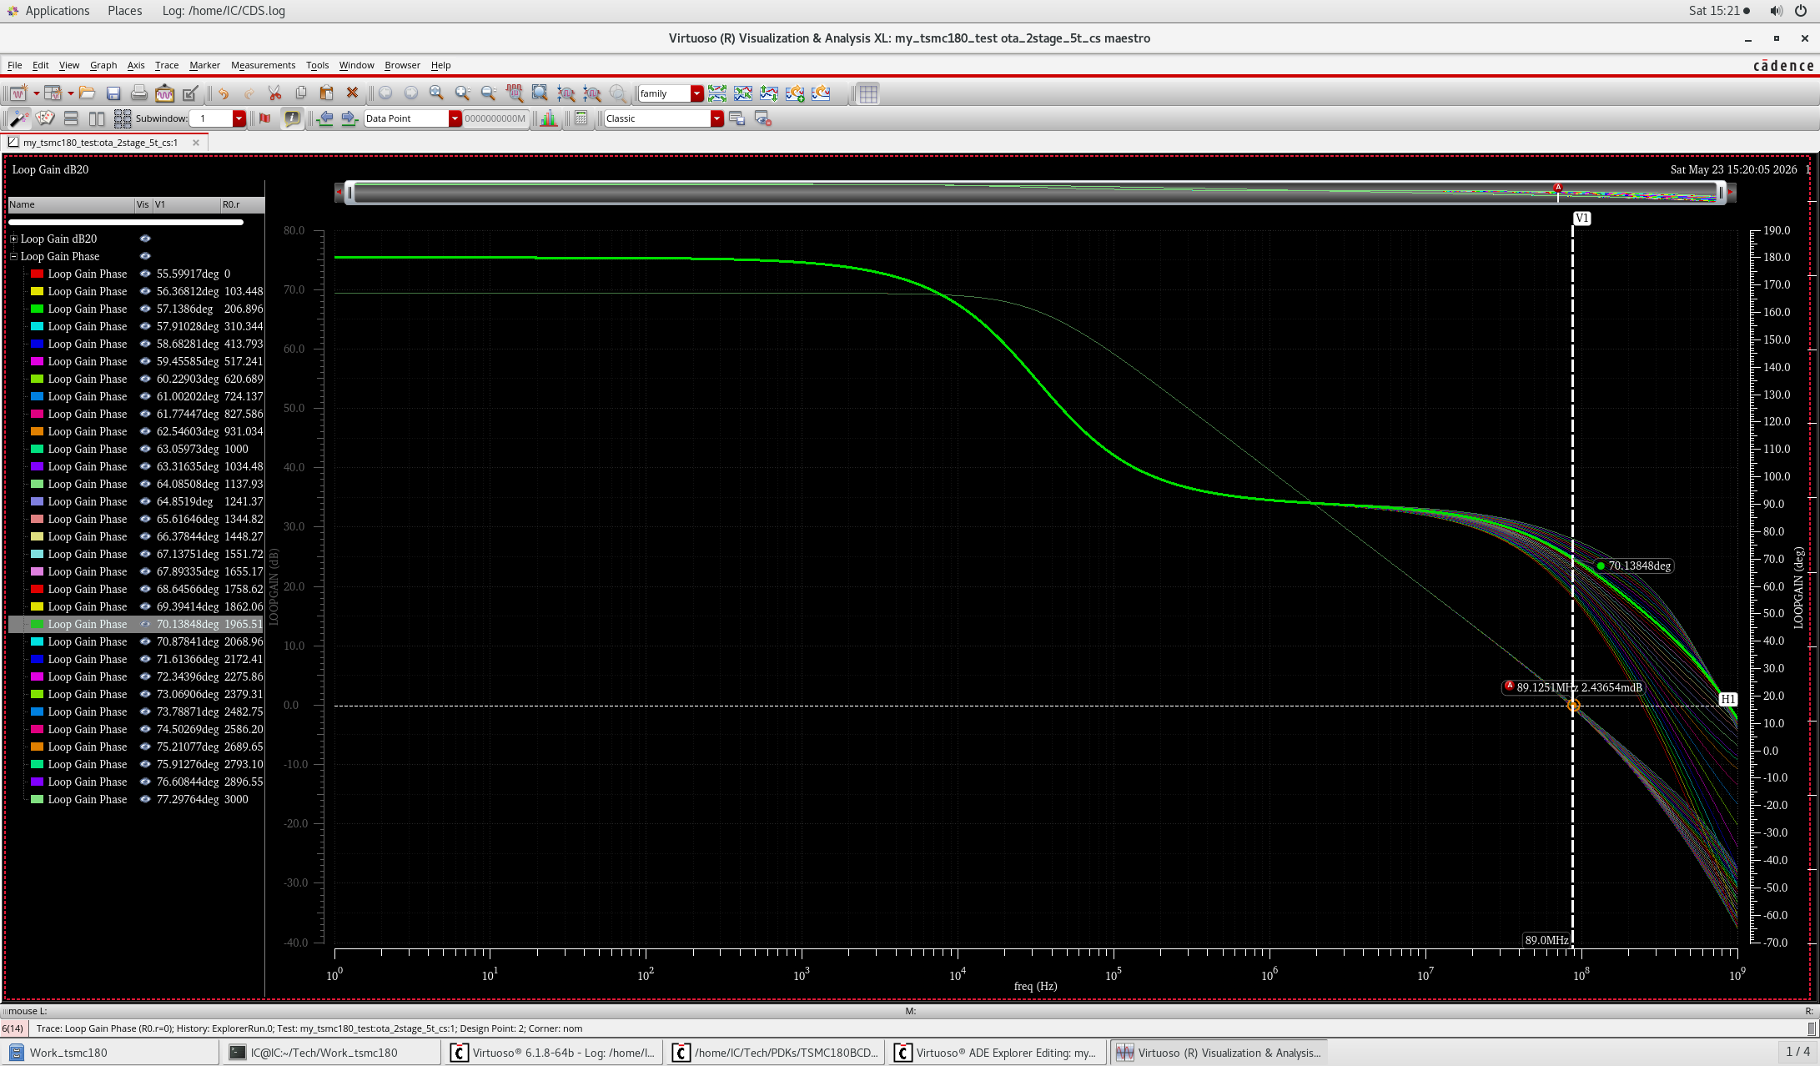Click the V1 vertical marker label
The image size is (1820, 1066).
[1581, 219]
